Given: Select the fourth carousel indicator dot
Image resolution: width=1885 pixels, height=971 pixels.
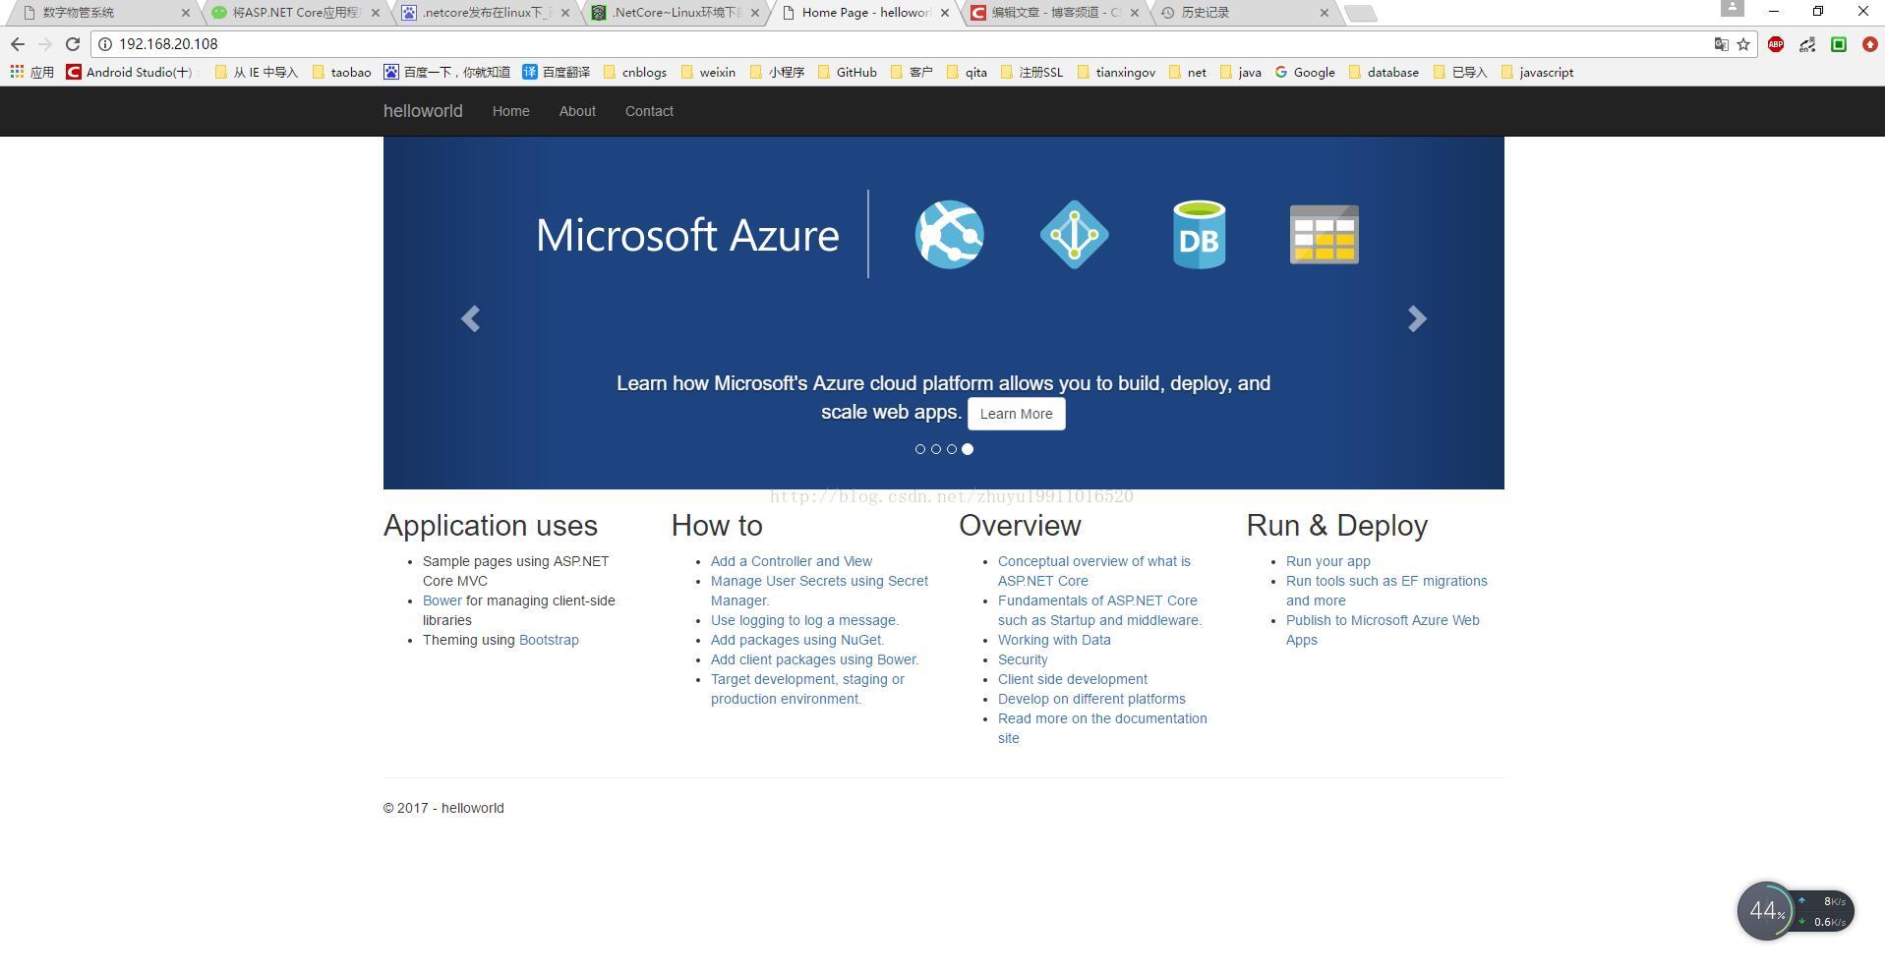Looking at the screenshot, I should pos(968,449).
